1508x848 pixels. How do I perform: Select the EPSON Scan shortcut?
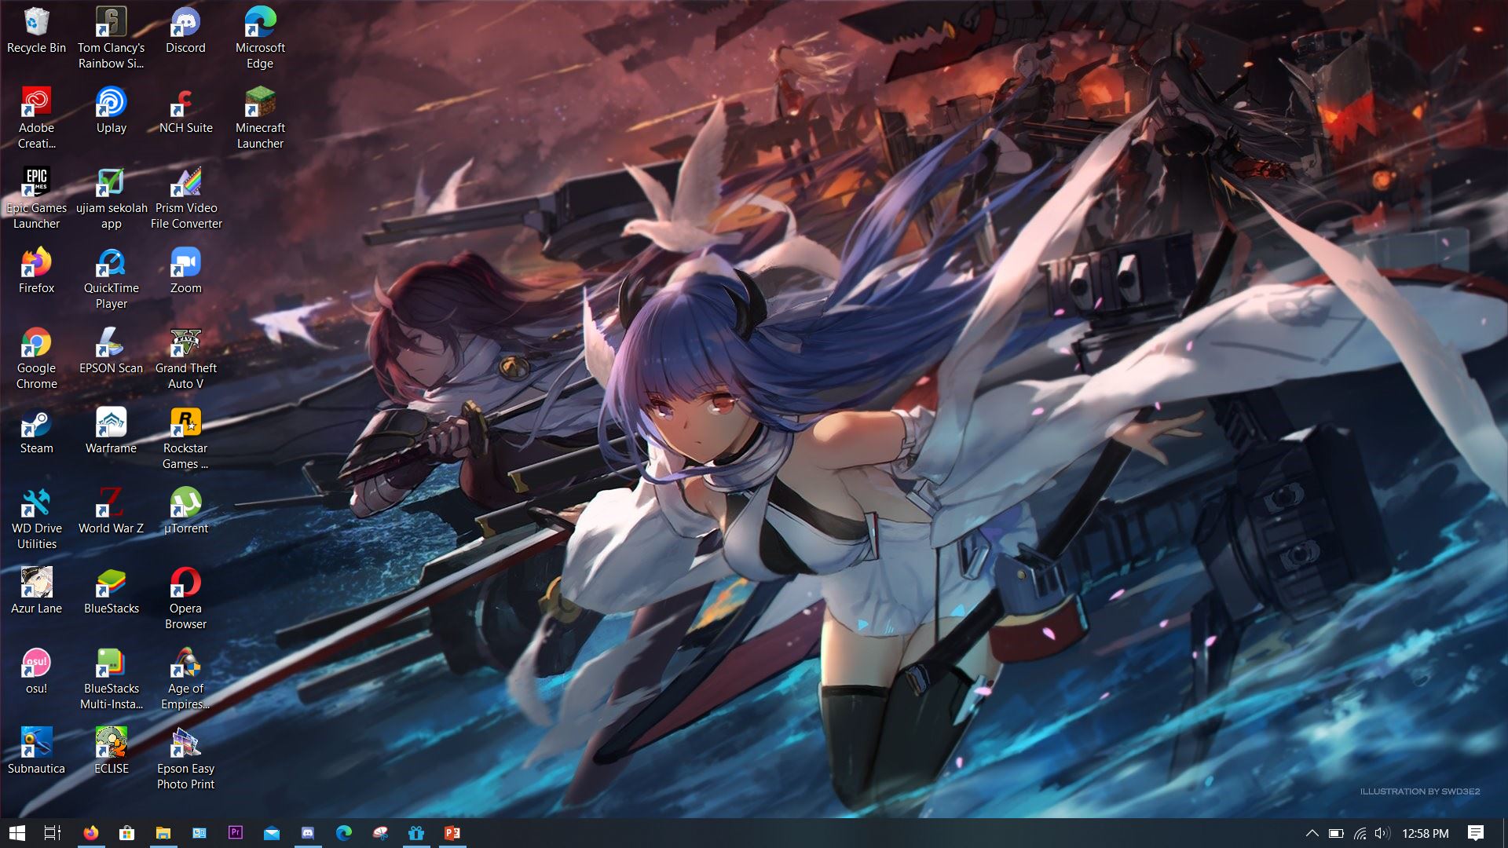(111, 351)
